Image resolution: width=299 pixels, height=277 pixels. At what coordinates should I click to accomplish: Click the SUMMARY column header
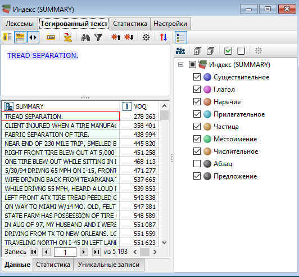tap(61, 106)
